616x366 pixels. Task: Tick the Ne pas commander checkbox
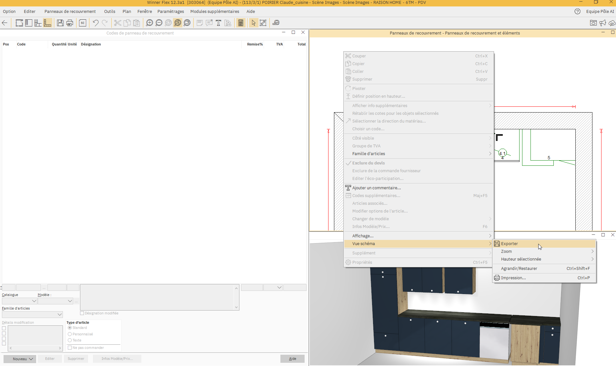(x=70, y=348)
